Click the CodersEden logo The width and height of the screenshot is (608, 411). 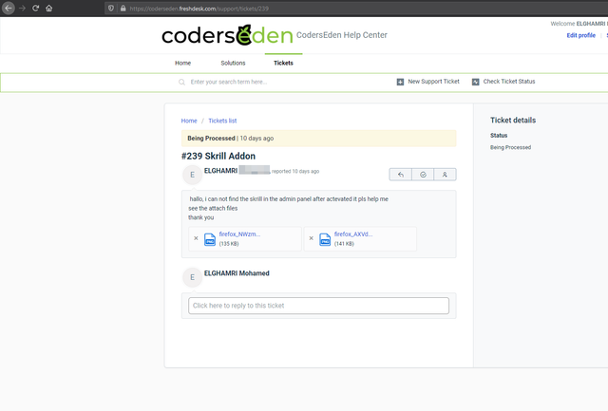tap(227, 35)
